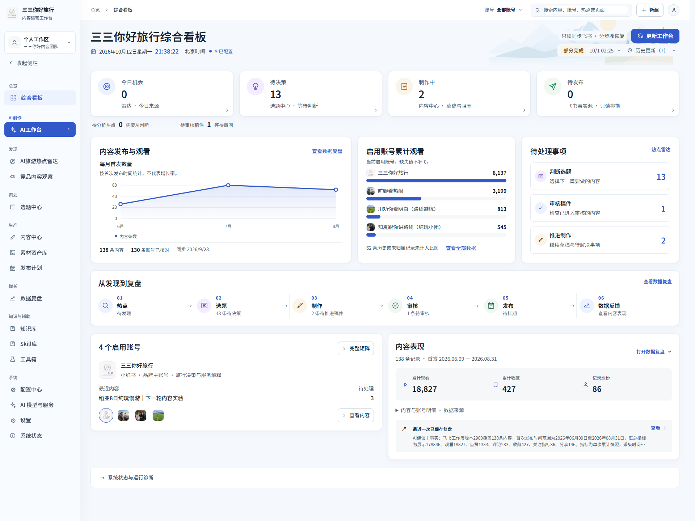Screen dimensions: 695x521
Task: Go to AI旅游热点雷达
Action: (40, 161)
